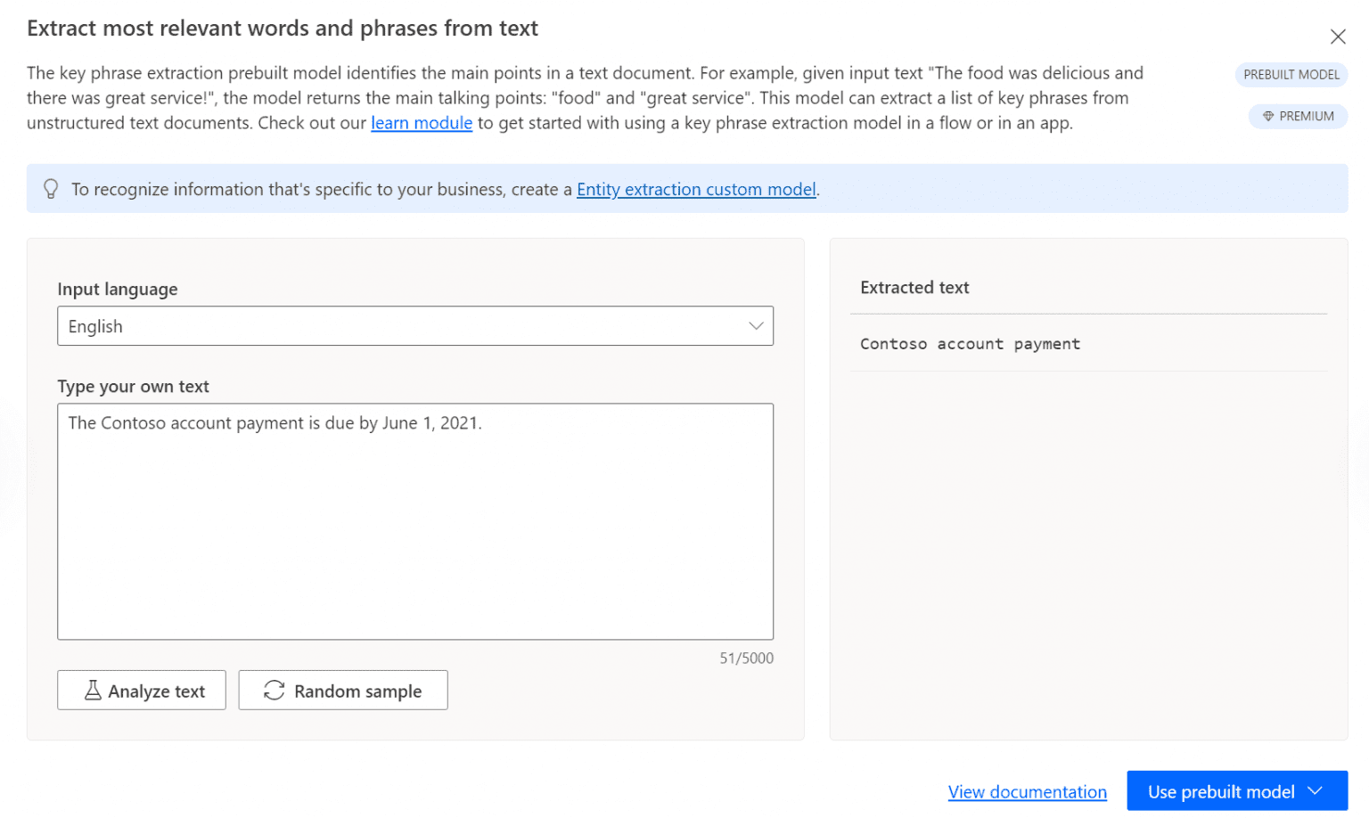Select the extracted phrase Contoso account payment
The image size is (1369, 818).
pyautogui.click(x=970, y=344)
